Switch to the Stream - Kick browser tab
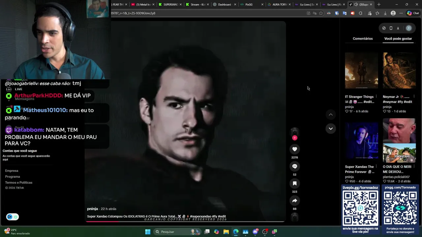This screenshot has height=237, width=422. 197,5
